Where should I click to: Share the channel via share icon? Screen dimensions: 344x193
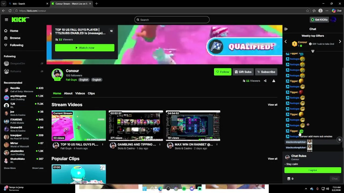265,81
